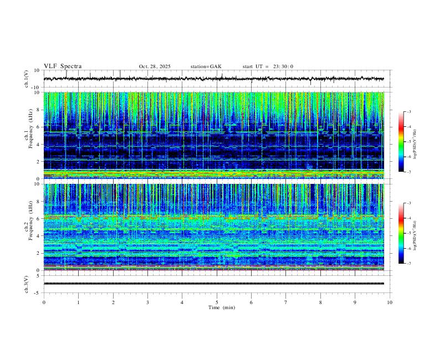The image size is (439, 339).
Task: Click the "ch.1(V)" waveform axis label
Action: [27, 79]
